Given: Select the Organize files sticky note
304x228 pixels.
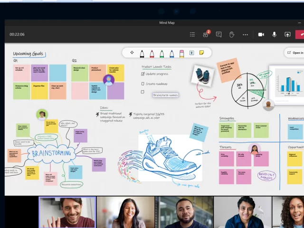Looking at the screenshot, I should [x=39, y=91].
